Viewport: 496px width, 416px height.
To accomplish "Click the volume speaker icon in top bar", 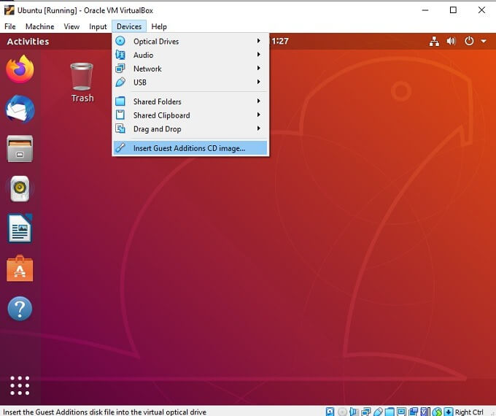I will pyautogui.click(x=452, y=42).
